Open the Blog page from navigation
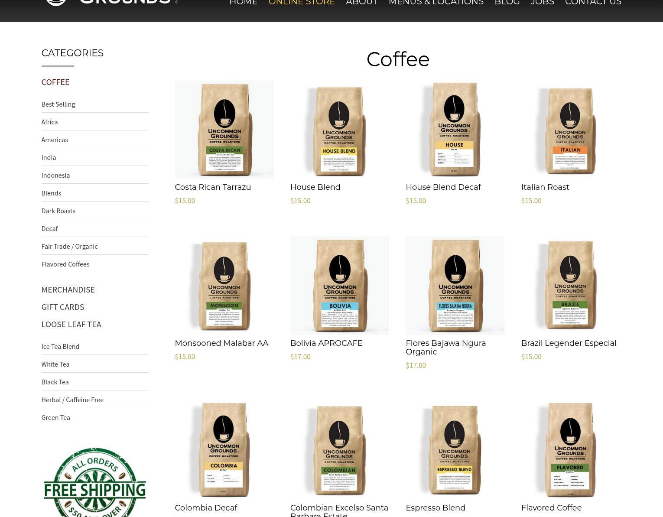This screenshot has height=517, width=663. [507, 3]
